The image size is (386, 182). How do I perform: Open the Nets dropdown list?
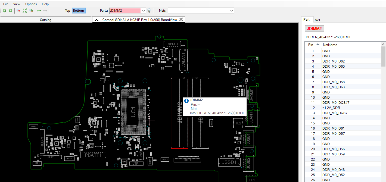click(x=232, y=11)
